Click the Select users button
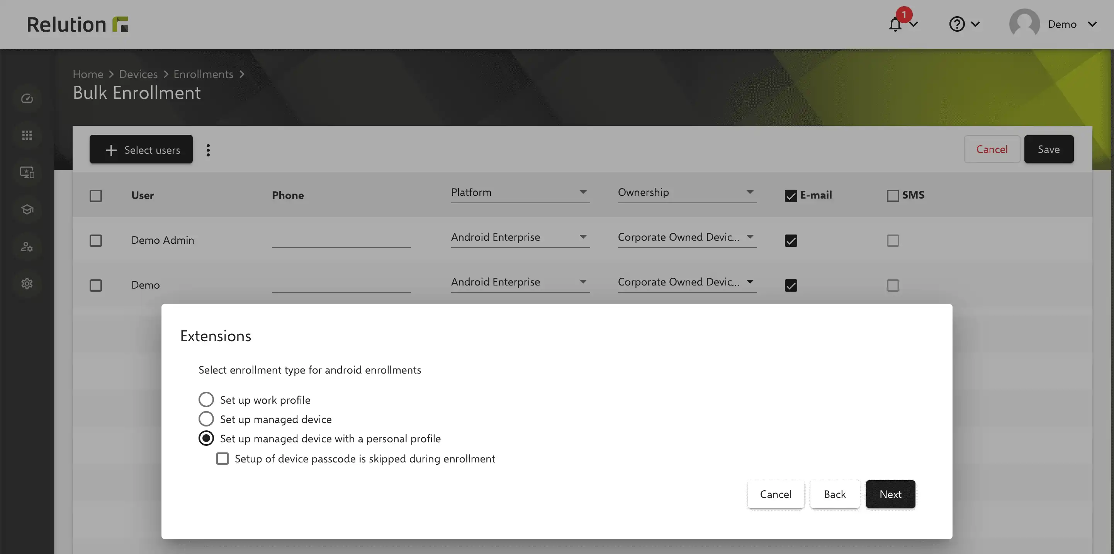1114x554 pixels. 141,150
